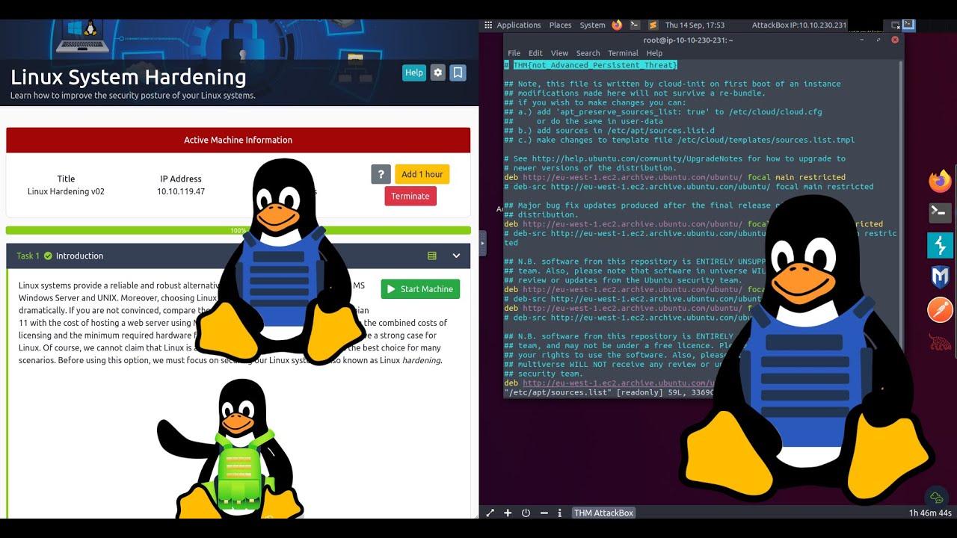Click the 1h 46m 44s remaining timer
Screen dimensions: 957x538
coord(930,513)
